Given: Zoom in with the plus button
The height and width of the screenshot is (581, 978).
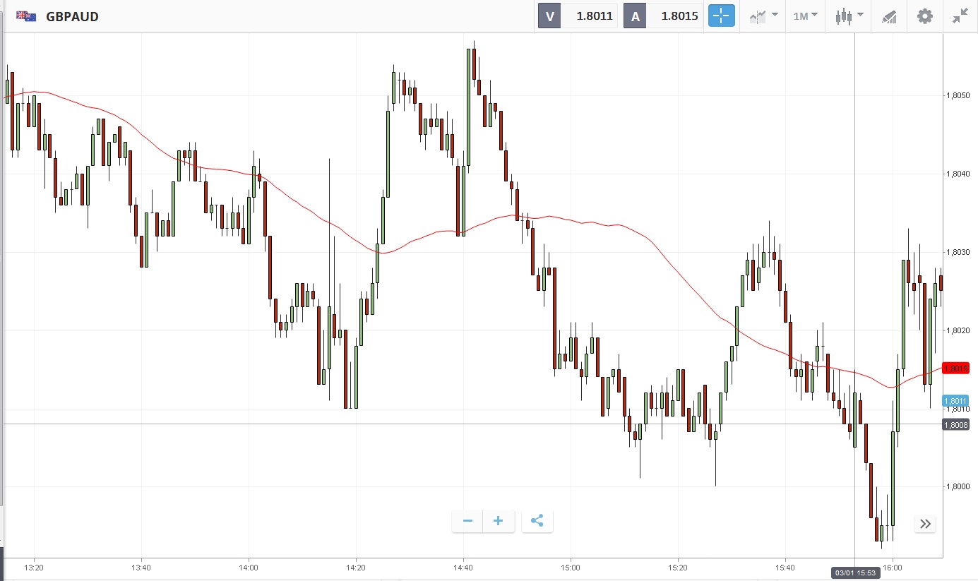Looking at the screenshot, I should point(499,521).
